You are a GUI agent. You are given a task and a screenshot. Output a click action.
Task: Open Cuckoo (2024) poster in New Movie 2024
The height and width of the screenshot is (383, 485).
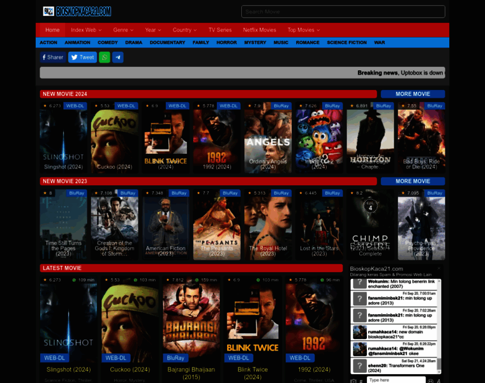click(114, 137)
